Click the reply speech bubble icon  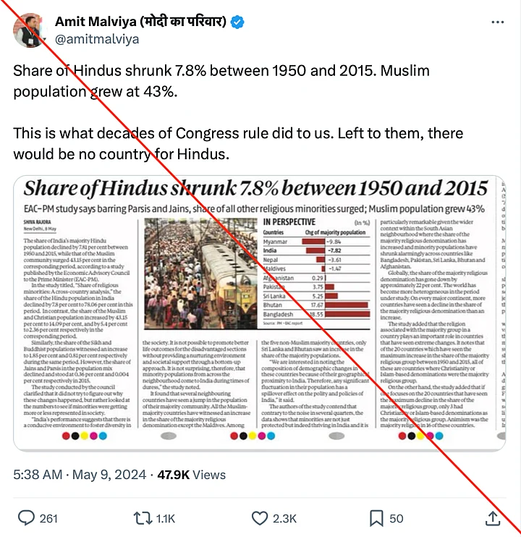pos(26,518)
